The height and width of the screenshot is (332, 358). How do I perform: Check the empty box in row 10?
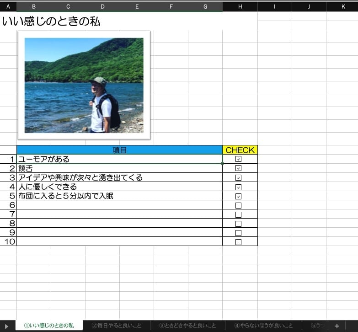tap(238, 242)
